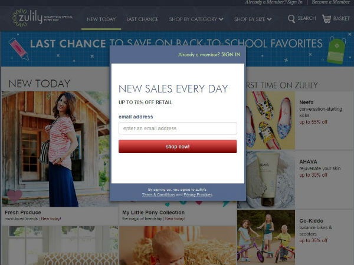Expand Shop By Category chevron
The image size is (354, 265).
click(x=221, y=19)
